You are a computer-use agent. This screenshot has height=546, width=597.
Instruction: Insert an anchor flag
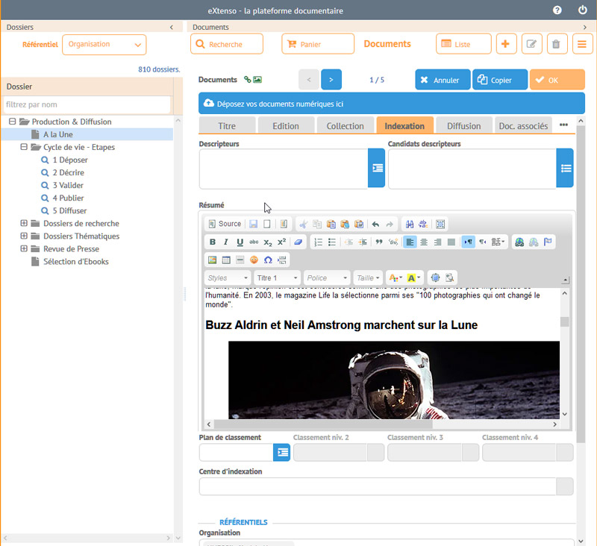tap(548, 242)
